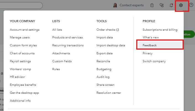Screen dimensions: 195x111
Task: Open Manage users
Action: pyautogui.click(x=20, y=37)
